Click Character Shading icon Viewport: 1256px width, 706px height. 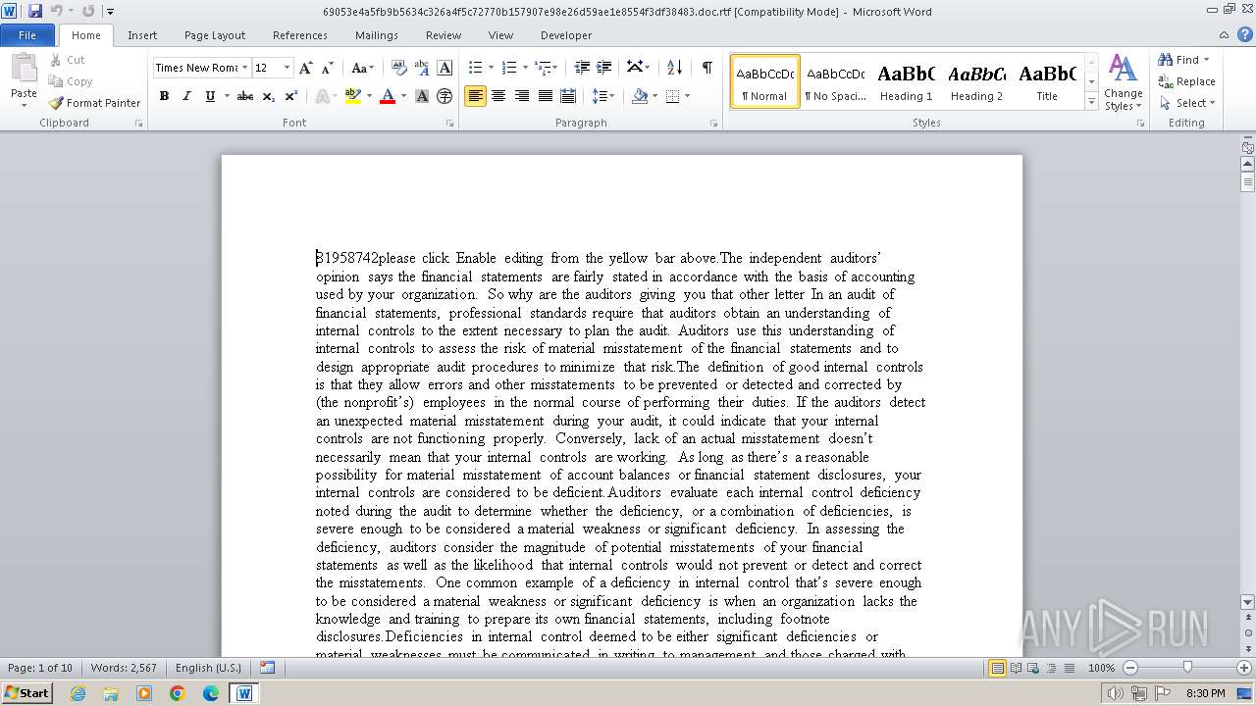(422, 96)
